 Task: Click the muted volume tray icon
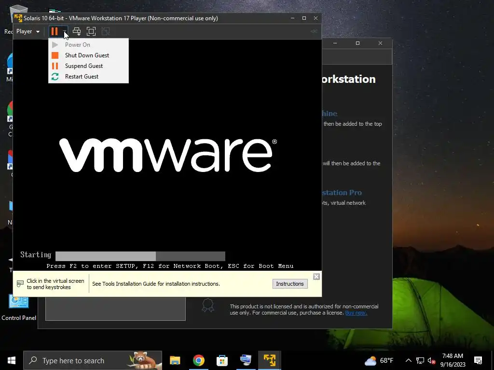click(x=431, y=360)
